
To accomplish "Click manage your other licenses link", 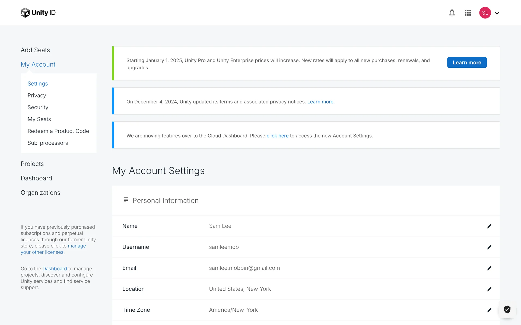I will 42,252.
